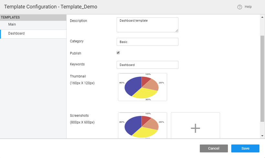
Task: Click the Publish label text
Action: coord(75,53)
